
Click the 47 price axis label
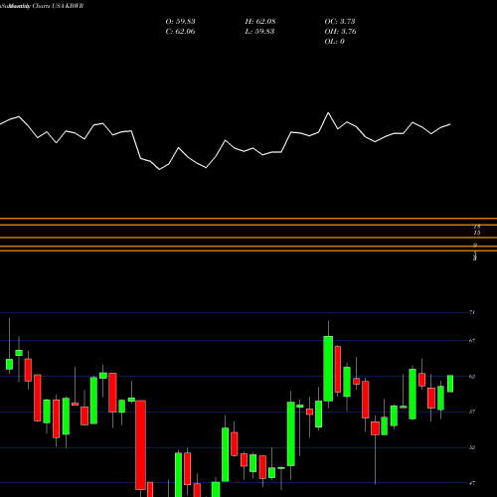click(x=472, y=483)
